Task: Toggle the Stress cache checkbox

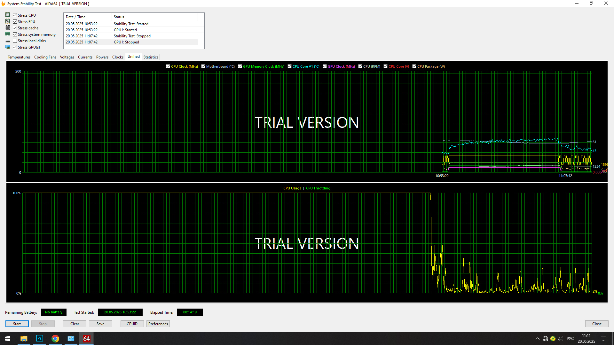Action: (15, 28)
